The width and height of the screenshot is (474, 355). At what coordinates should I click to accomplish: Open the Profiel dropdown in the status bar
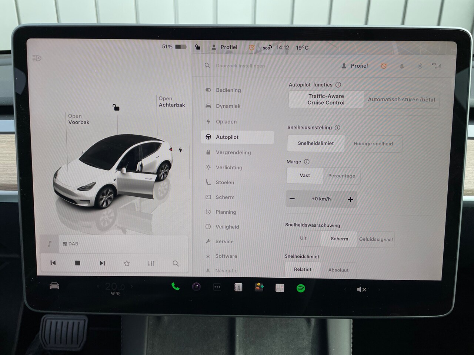point(224,47)
